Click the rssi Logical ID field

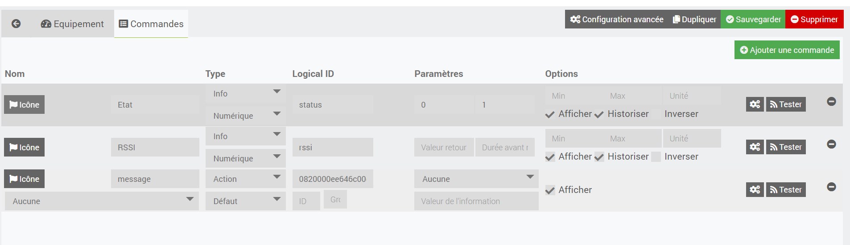(332, 147)
